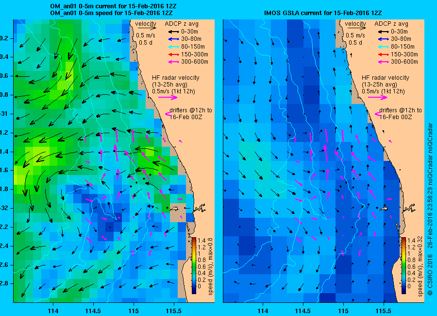Click 'ADCP z avg' heading in left legend

[182, 24]
